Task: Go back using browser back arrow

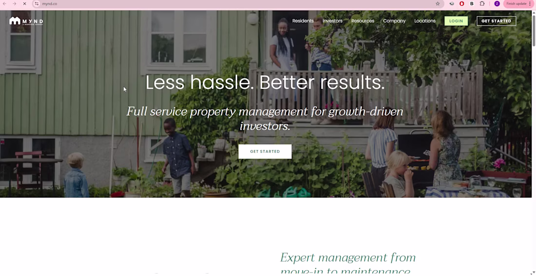Action: pos(4,4)
